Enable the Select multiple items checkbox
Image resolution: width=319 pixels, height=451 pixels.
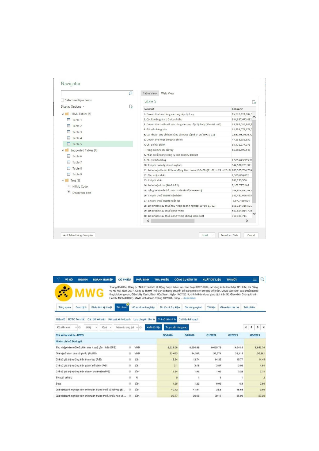[x=63, y=100]
